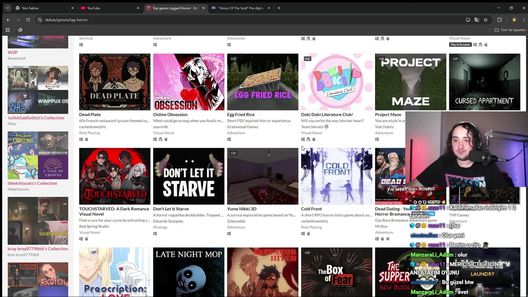The height and width of the screenshot is (297, 528).
Task: Open the Chrome extensions puzzle icon
Action: pyautogui.click(x=500, y=20)
